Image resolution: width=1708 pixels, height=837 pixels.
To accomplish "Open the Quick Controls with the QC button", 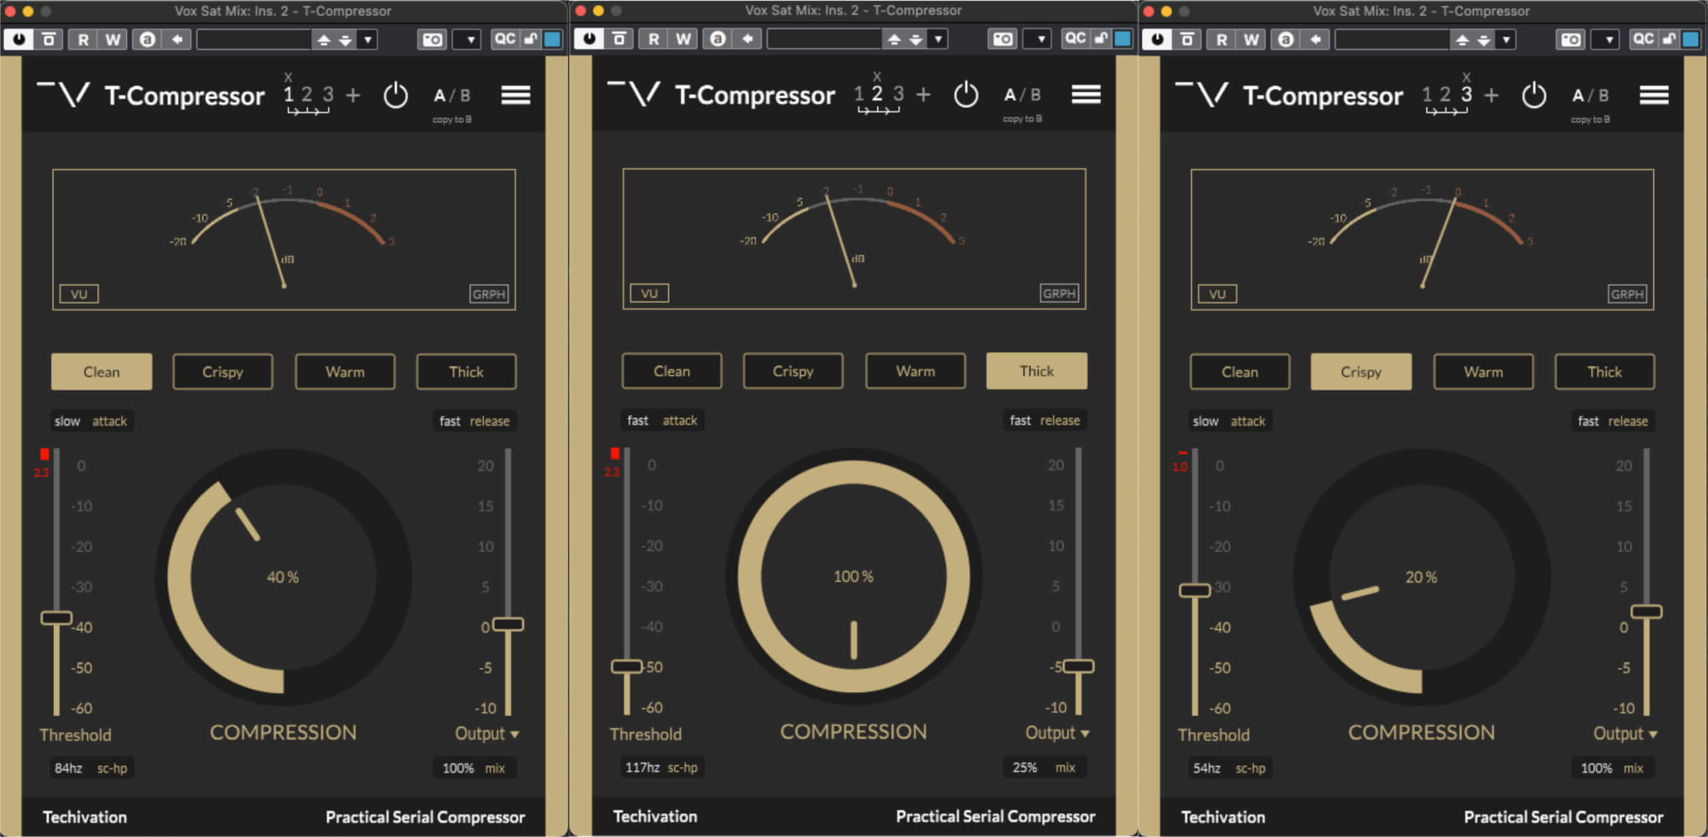I will (x=505, y=39).
